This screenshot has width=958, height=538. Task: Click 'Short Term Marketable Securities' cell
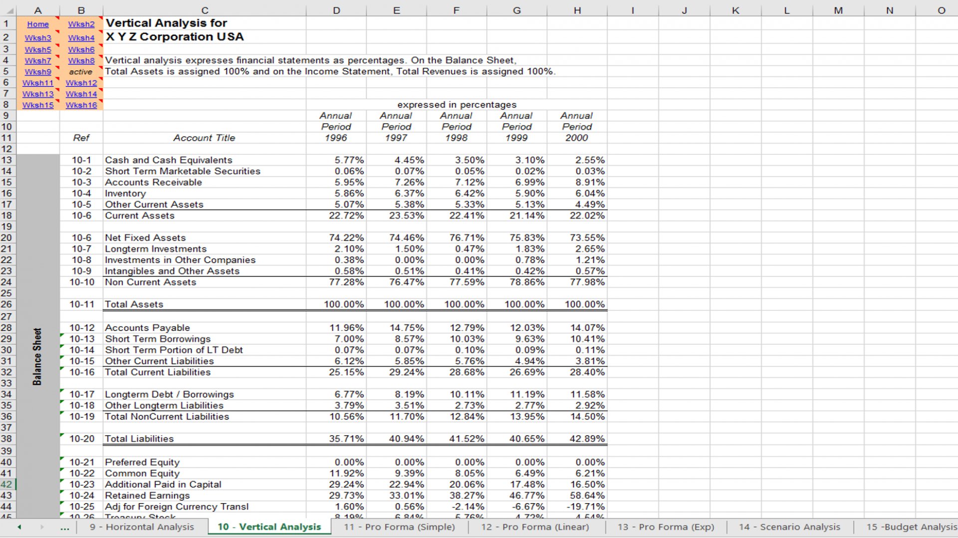(205, 171)
